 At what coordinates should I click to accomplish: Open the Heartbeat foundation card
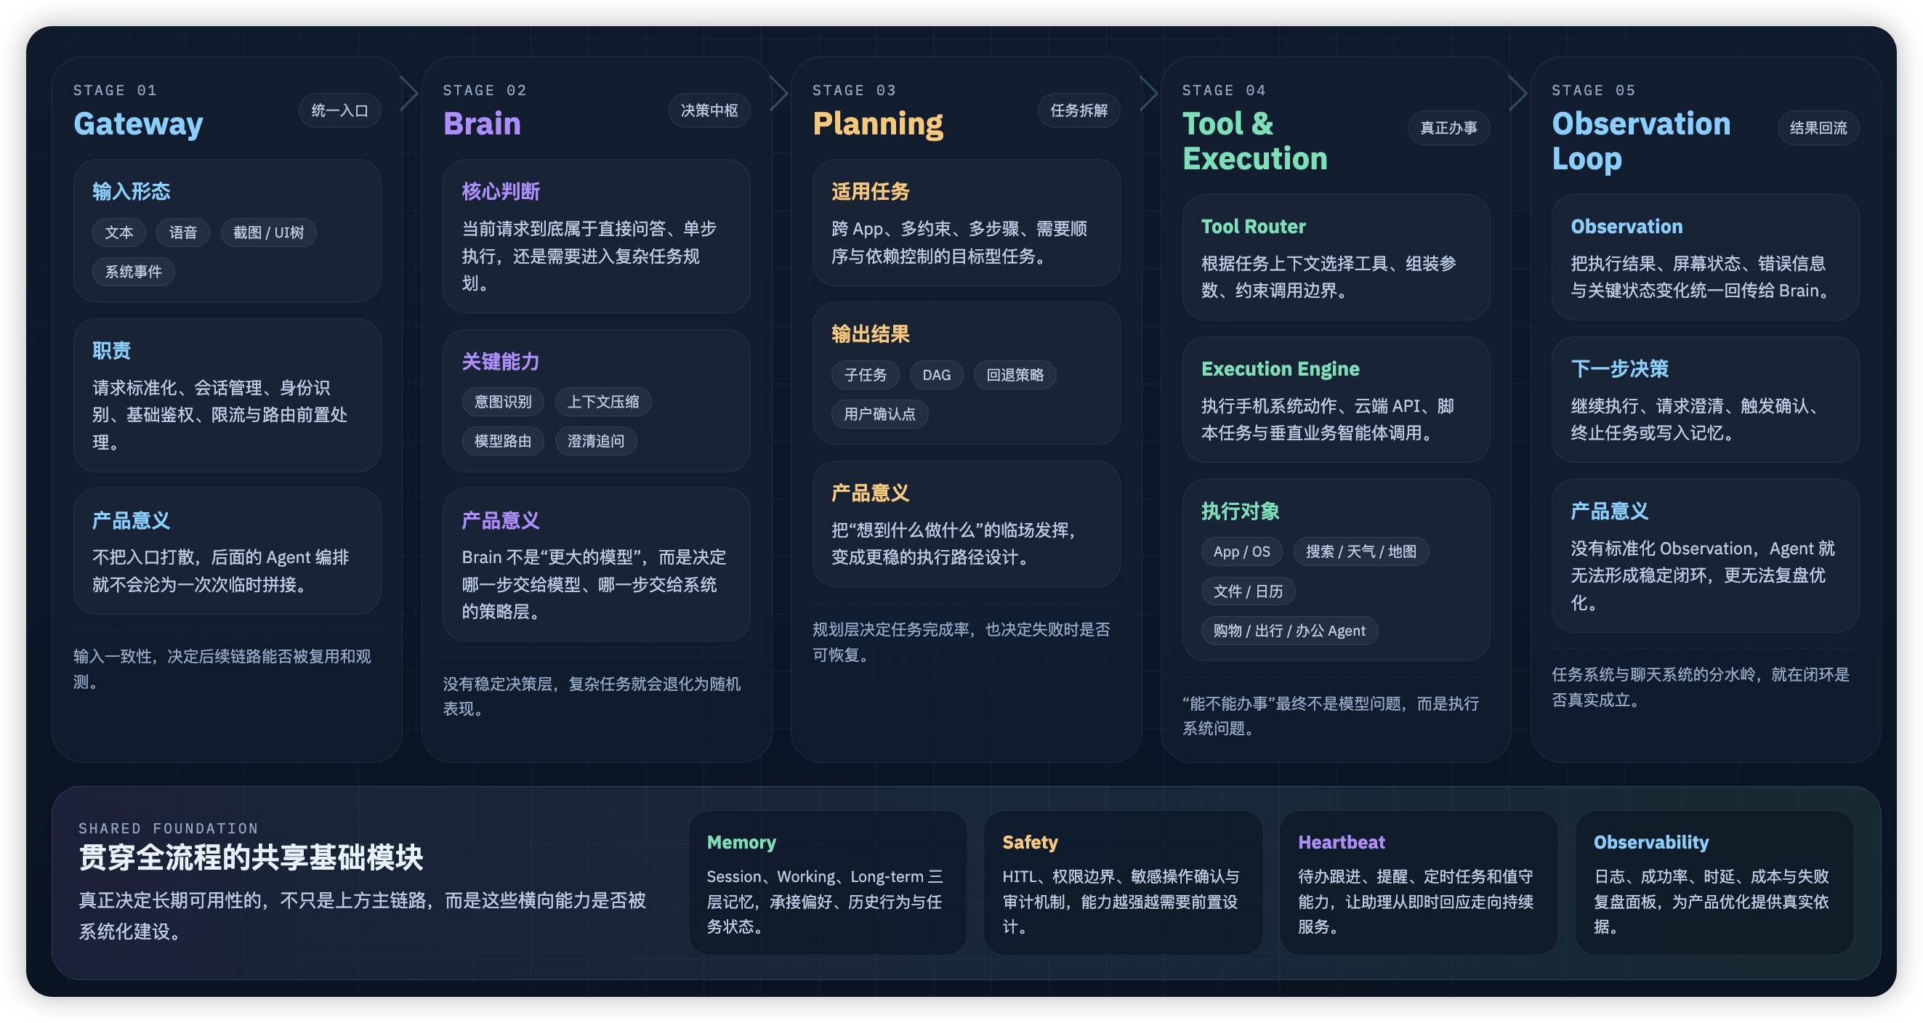[1418, 882]
